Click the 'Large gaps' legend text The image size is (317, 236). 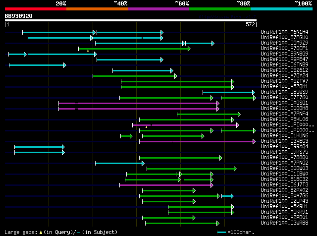click(21, 232)
